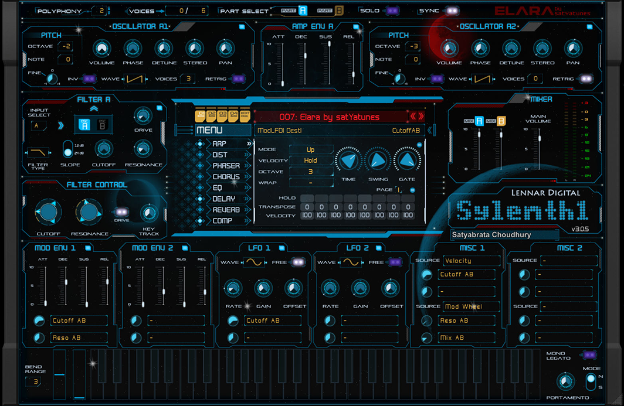Open the Oscillator A1 Wave selector
This screenshot has height=406, width=624.
point(134,79)
